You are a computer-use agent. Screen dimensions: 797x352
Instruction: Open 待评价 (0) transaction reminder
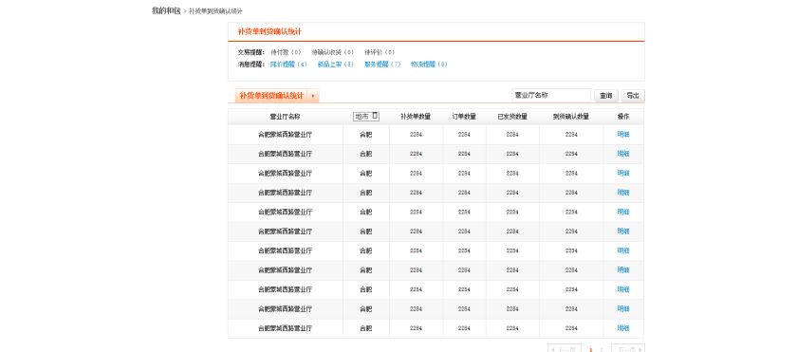(x=380, y=52)
